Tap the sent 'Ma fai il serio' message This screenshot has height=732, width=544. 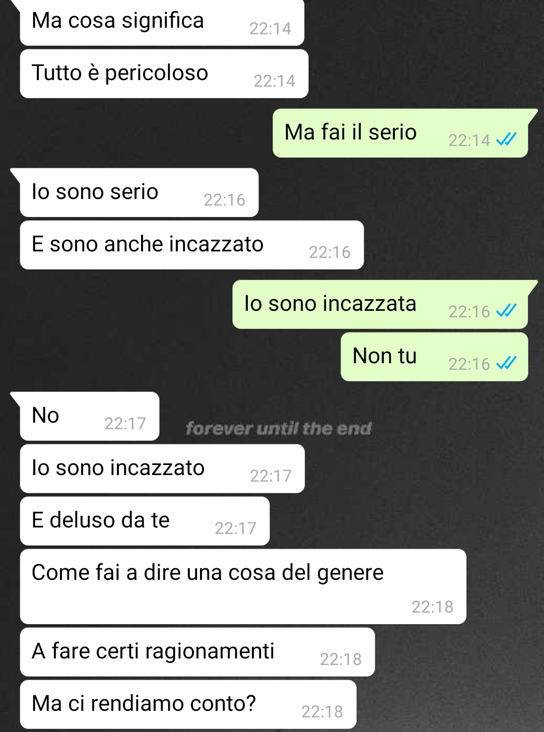coord(400,133)
